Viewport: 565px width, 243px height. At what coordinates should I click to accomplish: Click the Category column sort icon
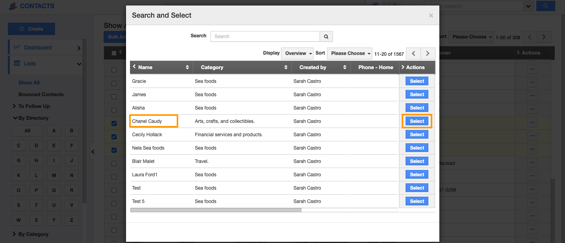[x=286, y=68]
